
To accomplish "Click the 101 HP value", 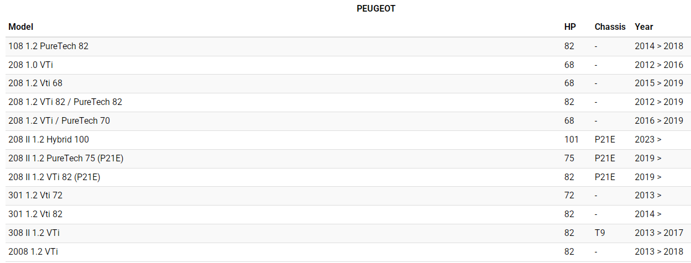I will [x=571, y=140].
